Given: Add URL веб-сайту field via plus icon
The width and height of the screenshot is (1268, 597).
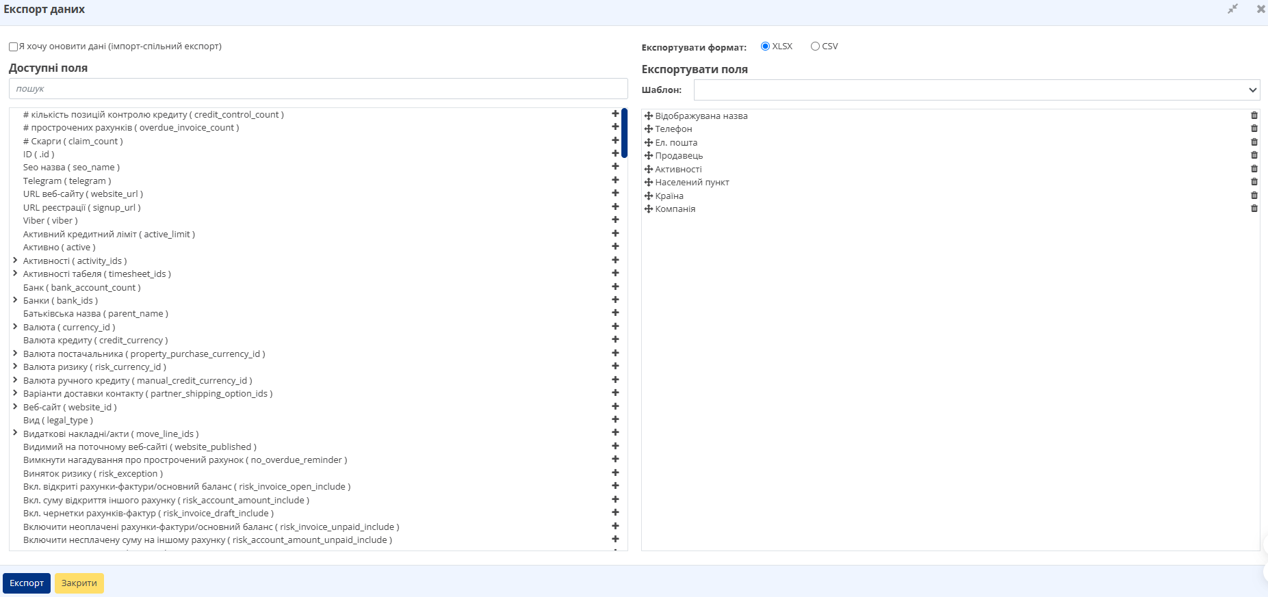Looking at the screenshot, I should (615, 194).
